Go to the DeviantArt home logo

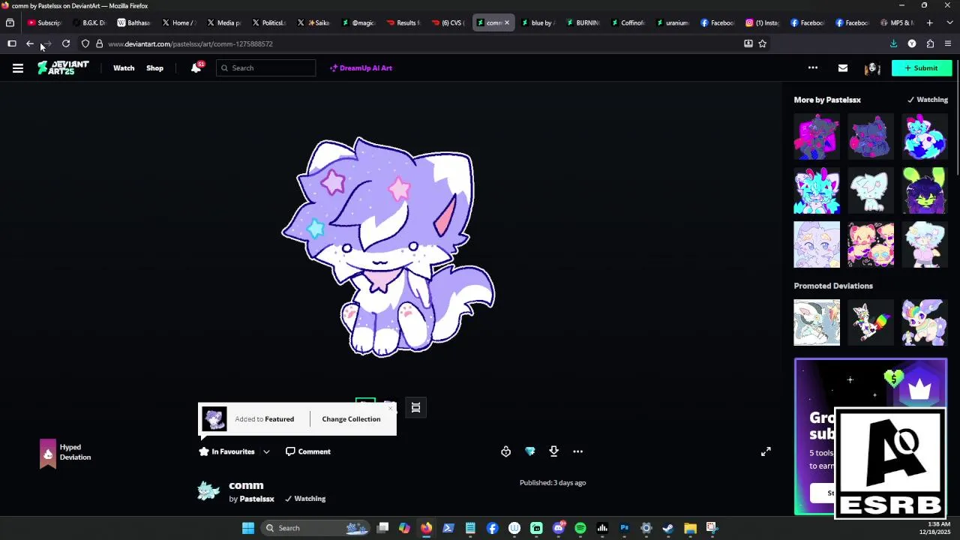click(x=64, y=67)
